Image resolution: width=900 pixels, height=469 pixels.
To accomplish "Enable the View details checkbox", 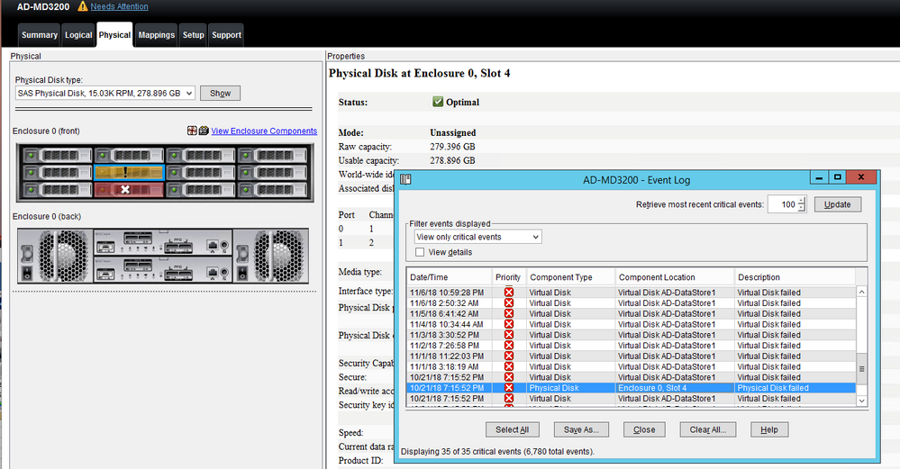I will click(420, 252).
